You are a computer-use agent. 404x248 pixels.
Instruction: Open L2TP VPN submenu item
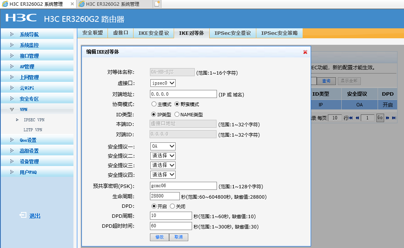pyautogui.click(x=33, y=130)
